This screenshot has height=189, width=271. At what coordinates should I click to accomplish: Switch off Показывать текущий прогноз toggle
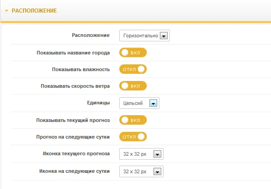pos(133,120)
